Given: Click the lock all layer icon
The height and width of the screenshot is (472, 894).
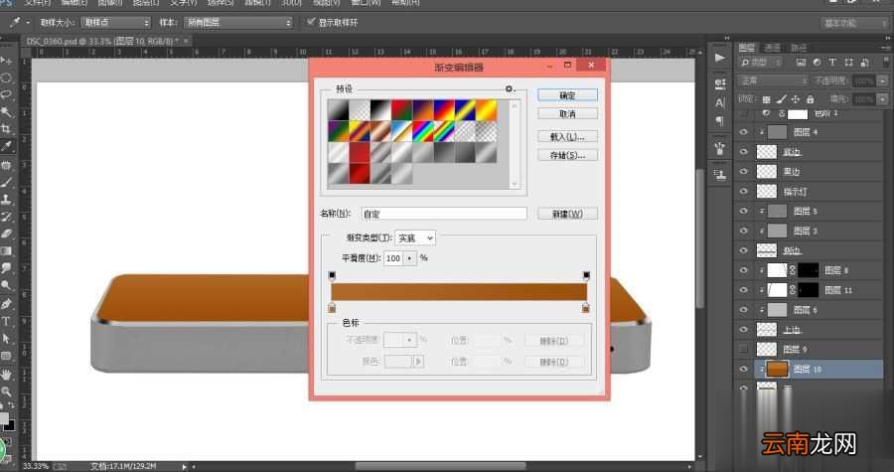Looking at the screenshot, I should 810,99.
